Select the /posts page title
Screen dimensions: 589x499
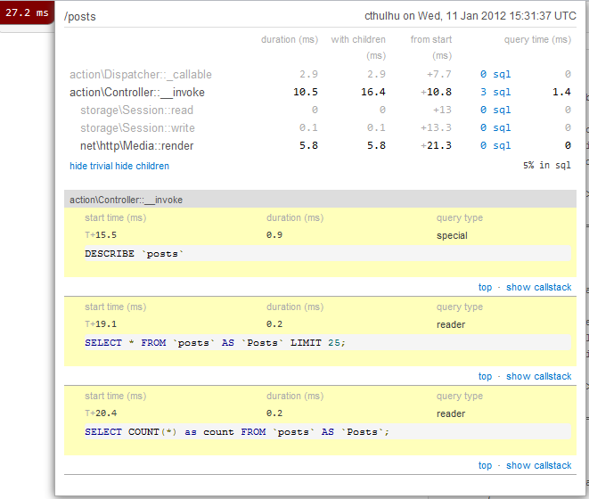click(x=80, y=17)
